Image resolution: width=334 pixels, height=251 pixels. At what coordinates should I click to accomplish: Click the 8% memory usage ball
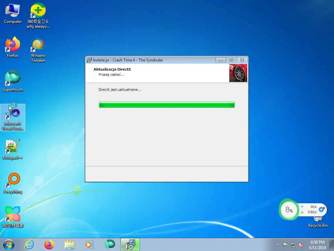click(289, 209)
